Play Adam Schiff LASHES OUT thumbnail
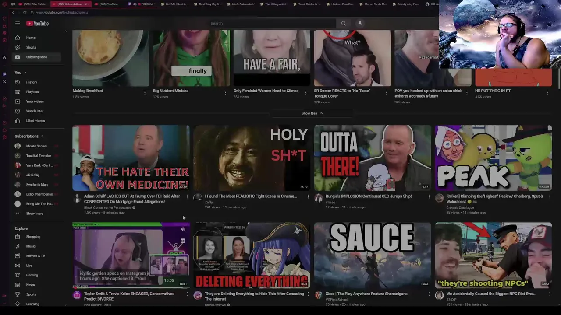The image size is (561, 315). [x=131, y=158]
